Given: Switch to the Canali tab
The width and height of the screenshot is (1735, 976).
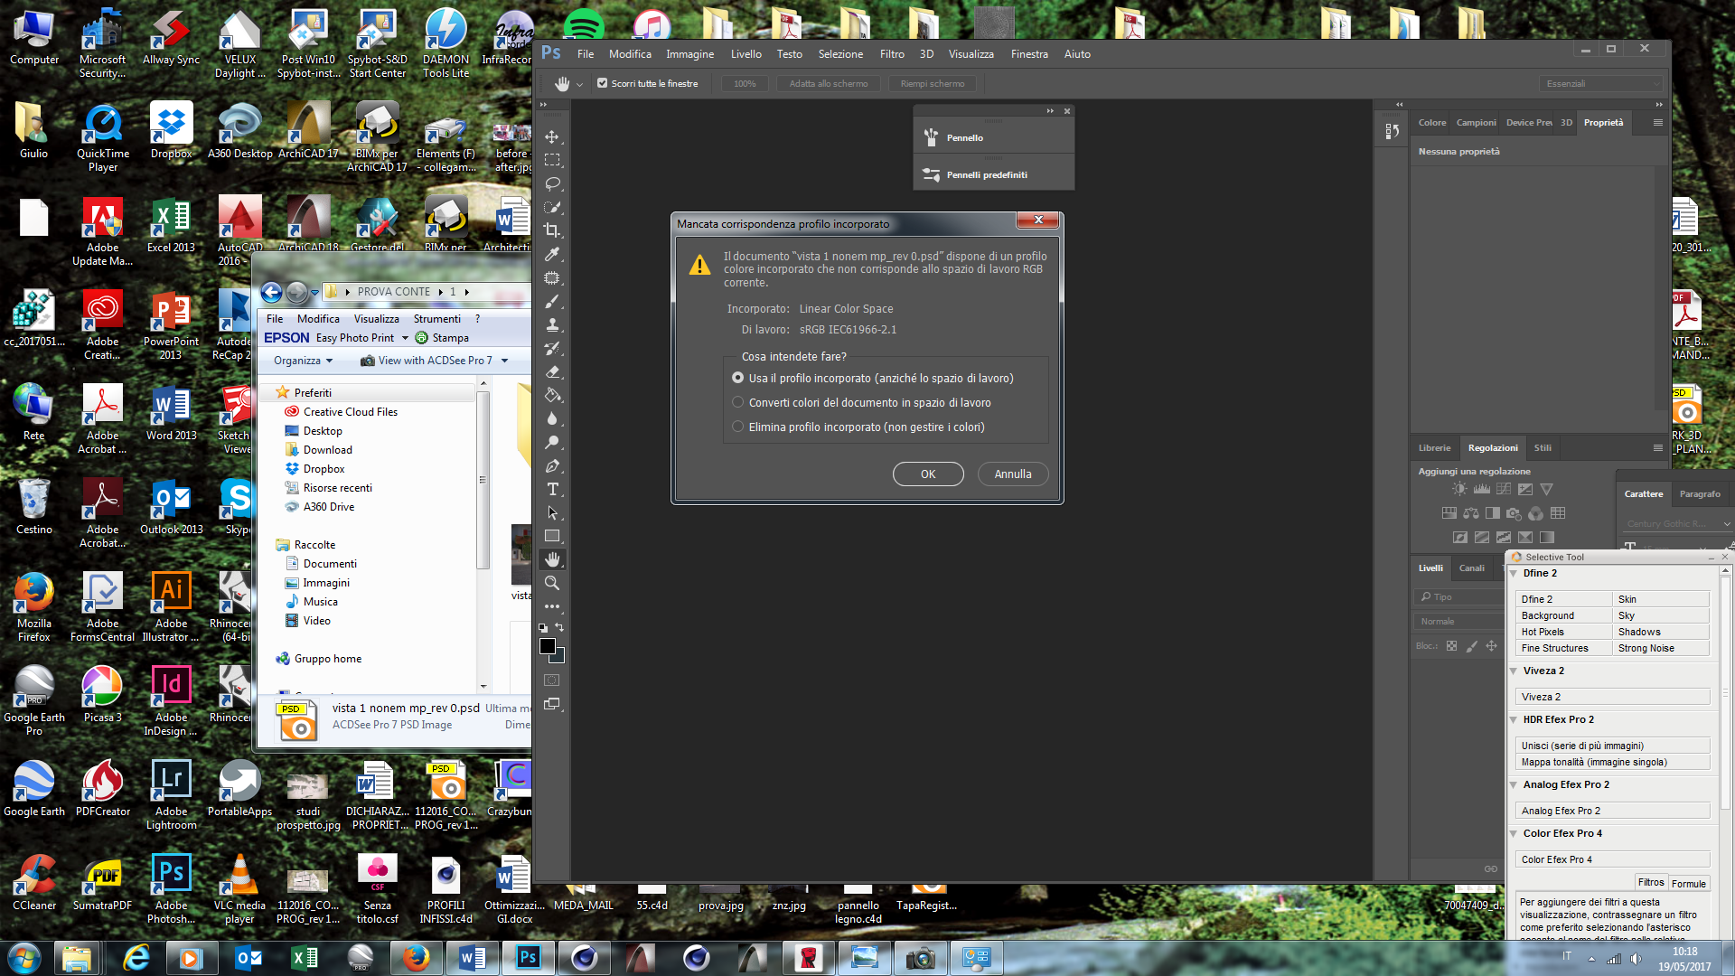Looking at the screenshot, I should tap(1471, 568).
